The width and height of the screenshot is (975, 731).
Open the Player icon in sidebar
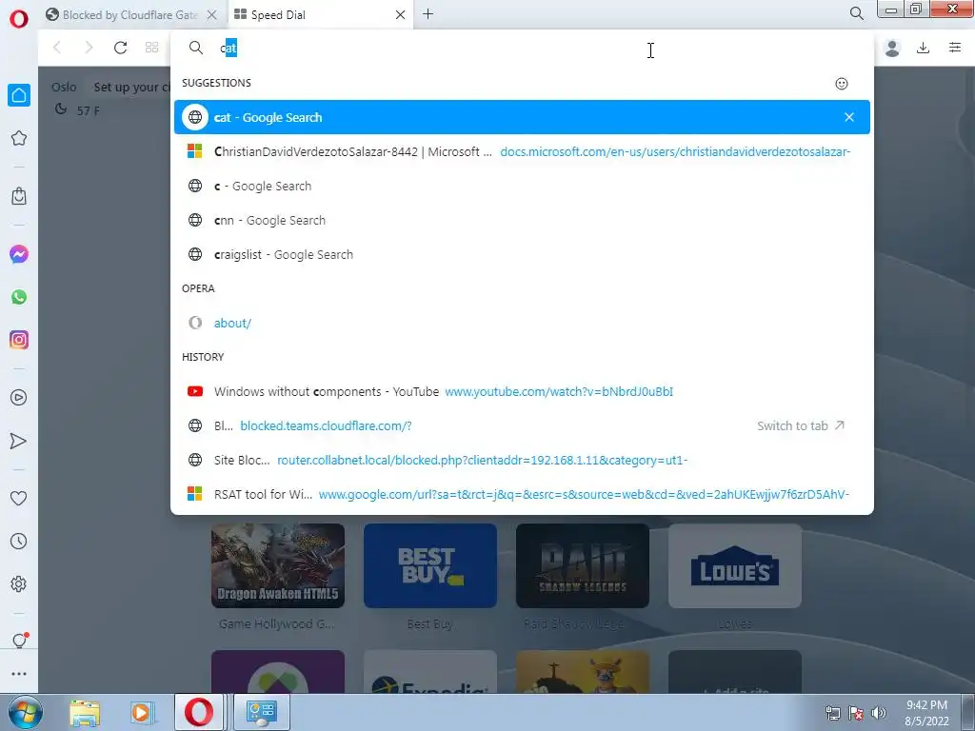[x=19, y=398]
